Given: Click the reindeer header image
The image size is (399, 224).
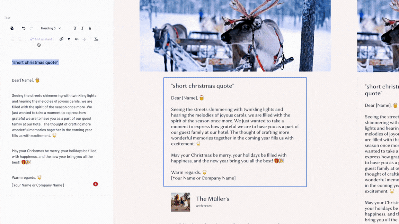Looking at the screenshot, I should pyautogui.click(x=235, y=36).
